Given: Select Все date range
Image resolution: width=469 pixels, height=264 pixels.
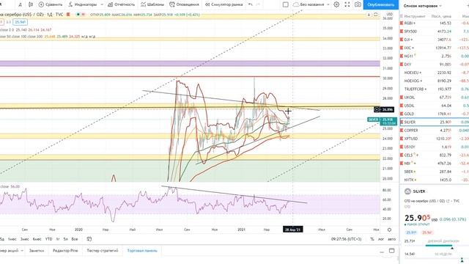Looking at the screenshot, I should pyautogui.click(x=75, y=239).
